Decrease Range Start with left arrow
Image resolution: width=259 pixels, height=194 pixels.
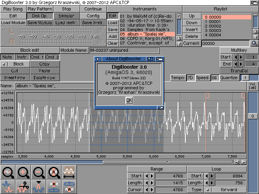[x=146, y=176]
